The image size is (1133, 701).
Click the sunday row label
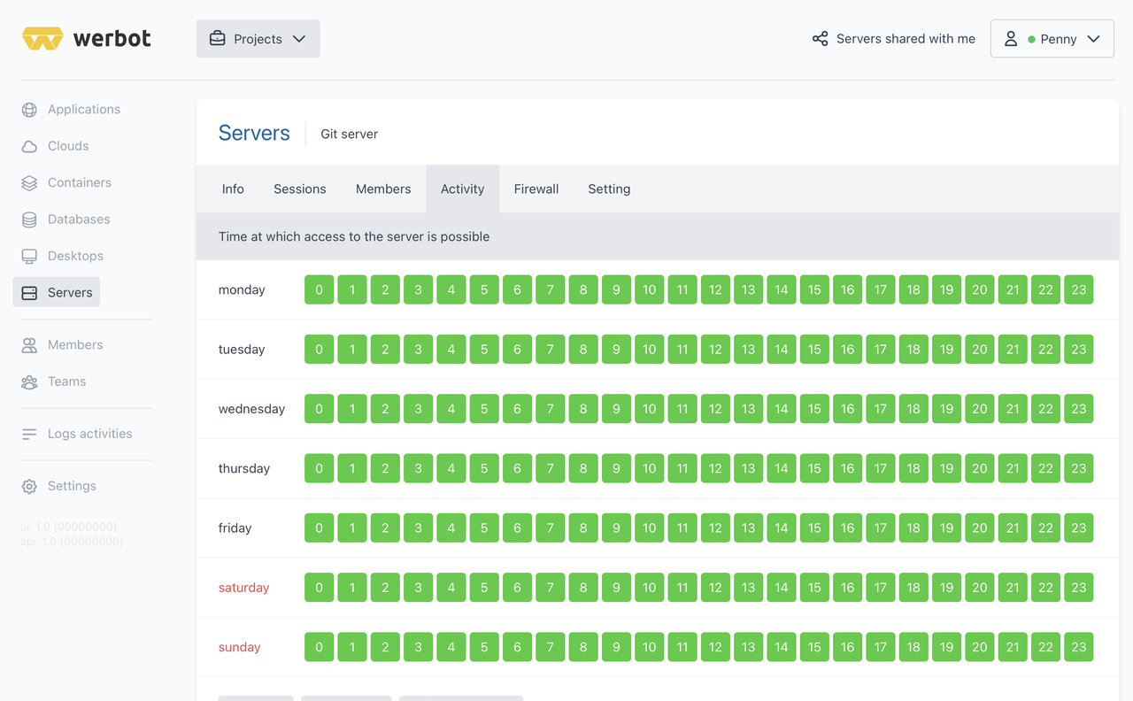tap(240, 647)
